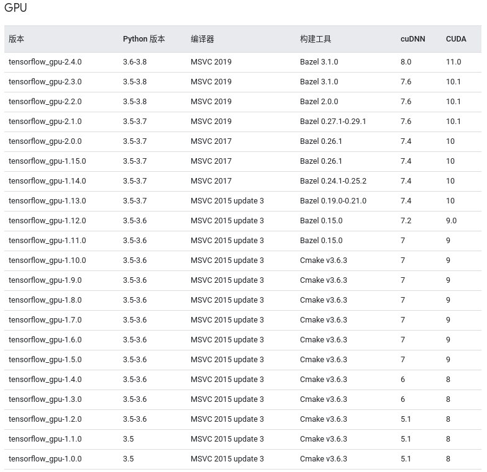Click cuDNN 6 in the 1.4.0 row

[403, 380]
